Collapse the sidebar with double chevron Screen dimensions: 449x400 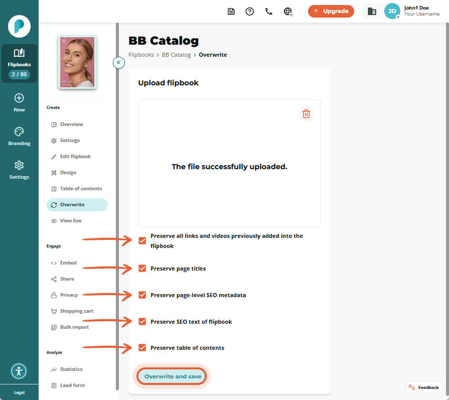coord(118,62)
